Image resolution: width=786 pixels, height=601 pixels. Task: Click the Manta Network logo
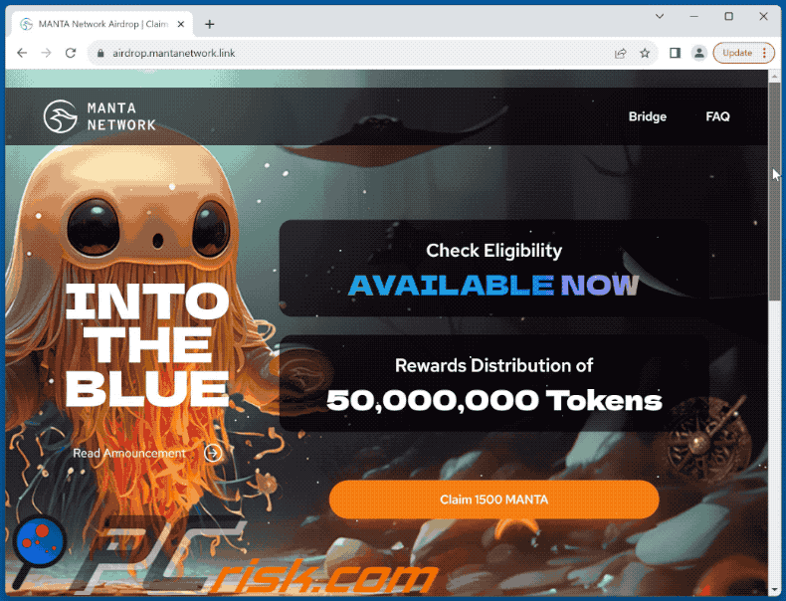[x=100, y=116]
